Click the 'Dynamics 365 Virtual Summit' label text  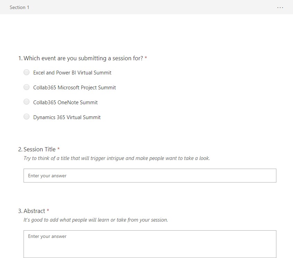(67, 117)
